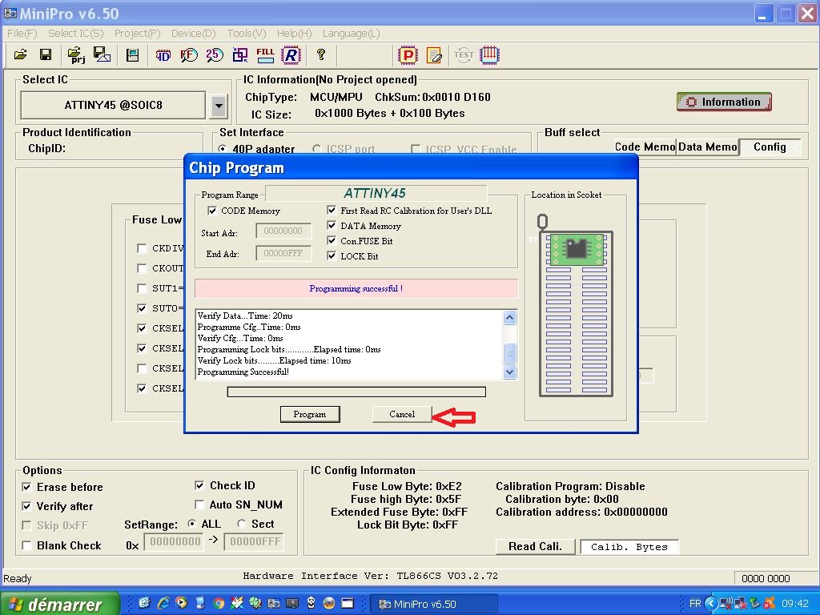Screen dimensions: 820x615
Task: Open Internet Explorer from quick launch
Action: click(x=163, y=603)
